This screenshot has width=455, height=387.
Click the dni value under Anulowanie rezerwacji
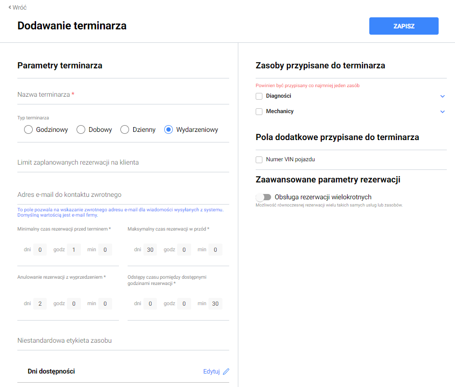40,304
